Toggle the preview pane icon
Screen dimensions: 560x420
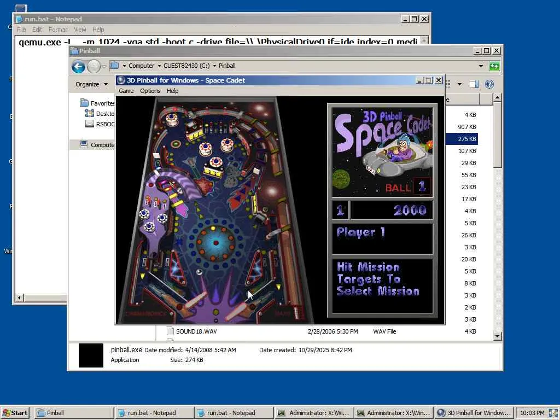pyautogui.click(x=474, y=84)
